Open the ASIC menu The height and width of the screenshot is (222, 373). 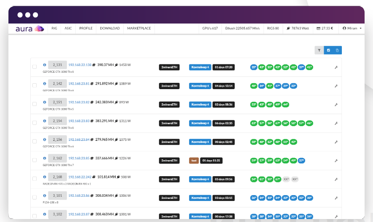pyautogui.click(x=68, y=28)
